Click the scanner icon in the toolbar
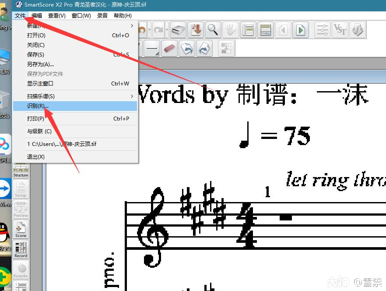 coord(178,30)
